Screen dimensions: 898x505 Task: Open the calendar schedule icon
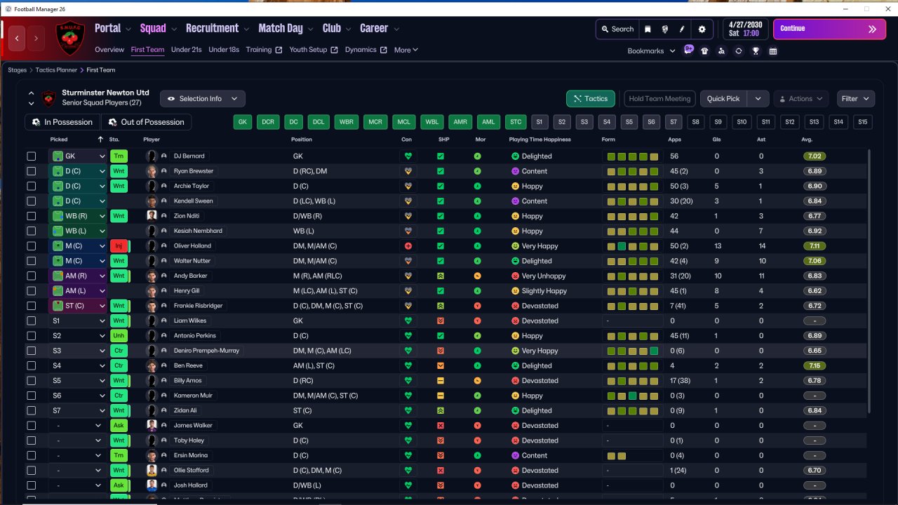click(x=772, y=50)
